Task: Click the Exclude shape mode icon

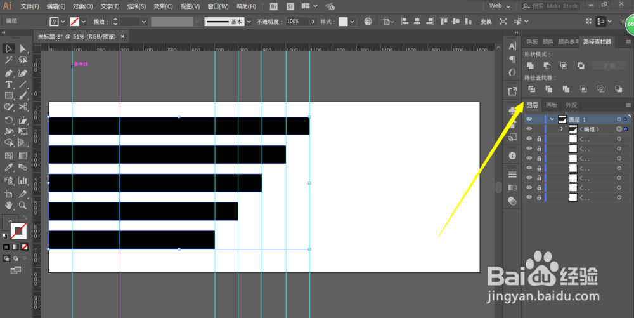Action: pyautogui.click(x=581, y=65)
